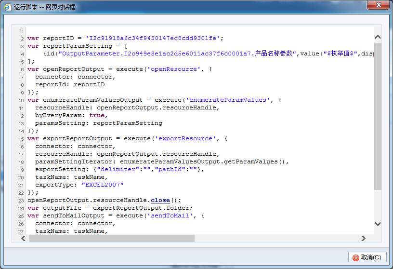Screen dimensions: 393x269
Task: Click "pathId" key on line 19
Action: click(x=170, y=169)
